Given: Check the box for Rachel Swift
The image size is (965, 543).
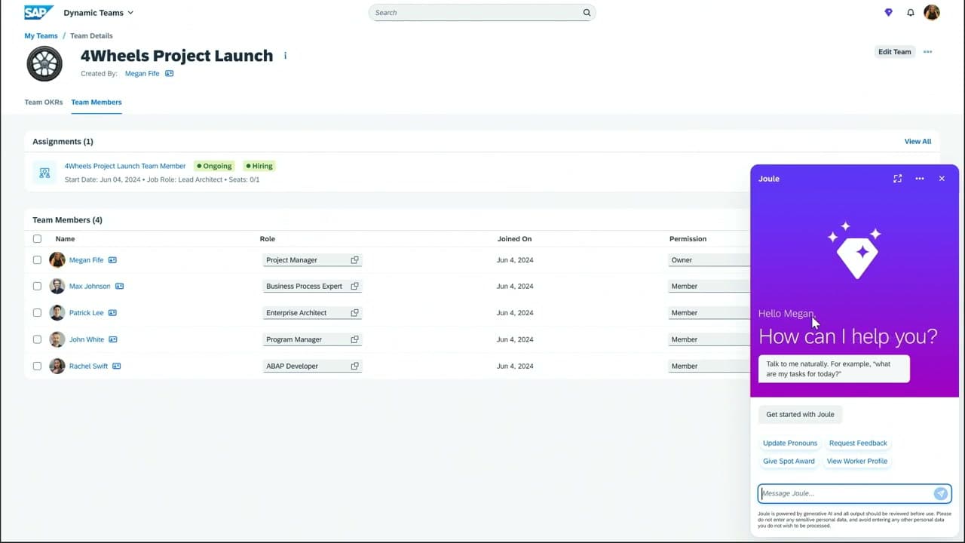Looking at the screenshot, I should click(x=37, y=367).
